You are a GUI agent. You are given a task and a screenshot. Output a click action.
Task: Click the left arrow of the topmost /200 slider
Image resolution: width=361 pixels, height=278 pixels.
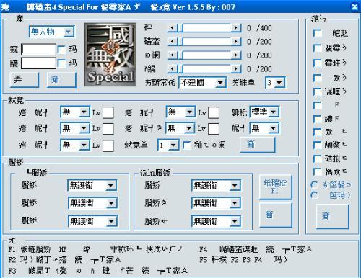click(173, 42)
